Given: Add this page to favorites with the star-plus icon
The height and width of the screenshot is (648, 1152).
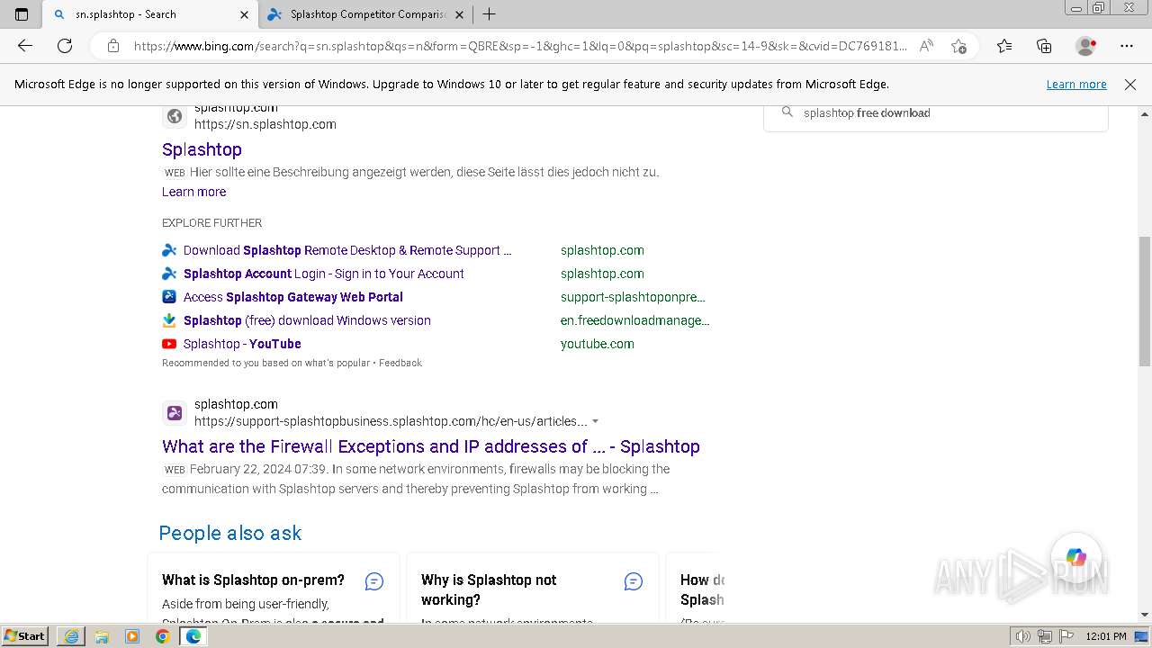Looking at the screenshot, I should click(x=958, y=46).
